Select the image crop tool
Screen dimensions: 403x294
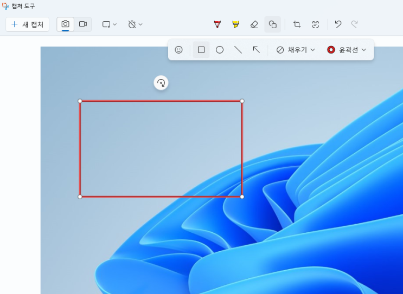coord(297,24)
